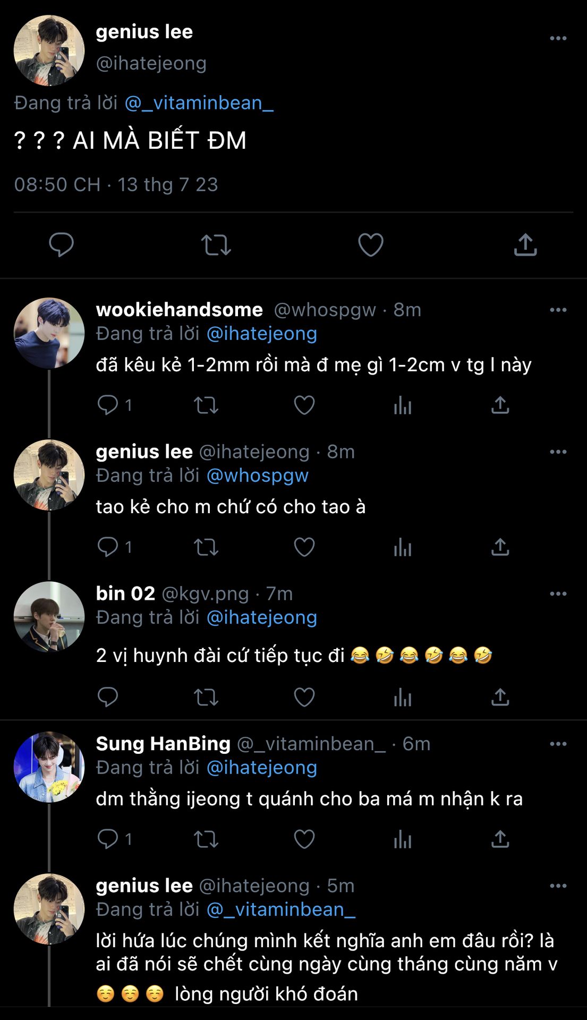The image size is (587, 1020).
Task: Open more options on the main tweet
Action: pos(558,38)
